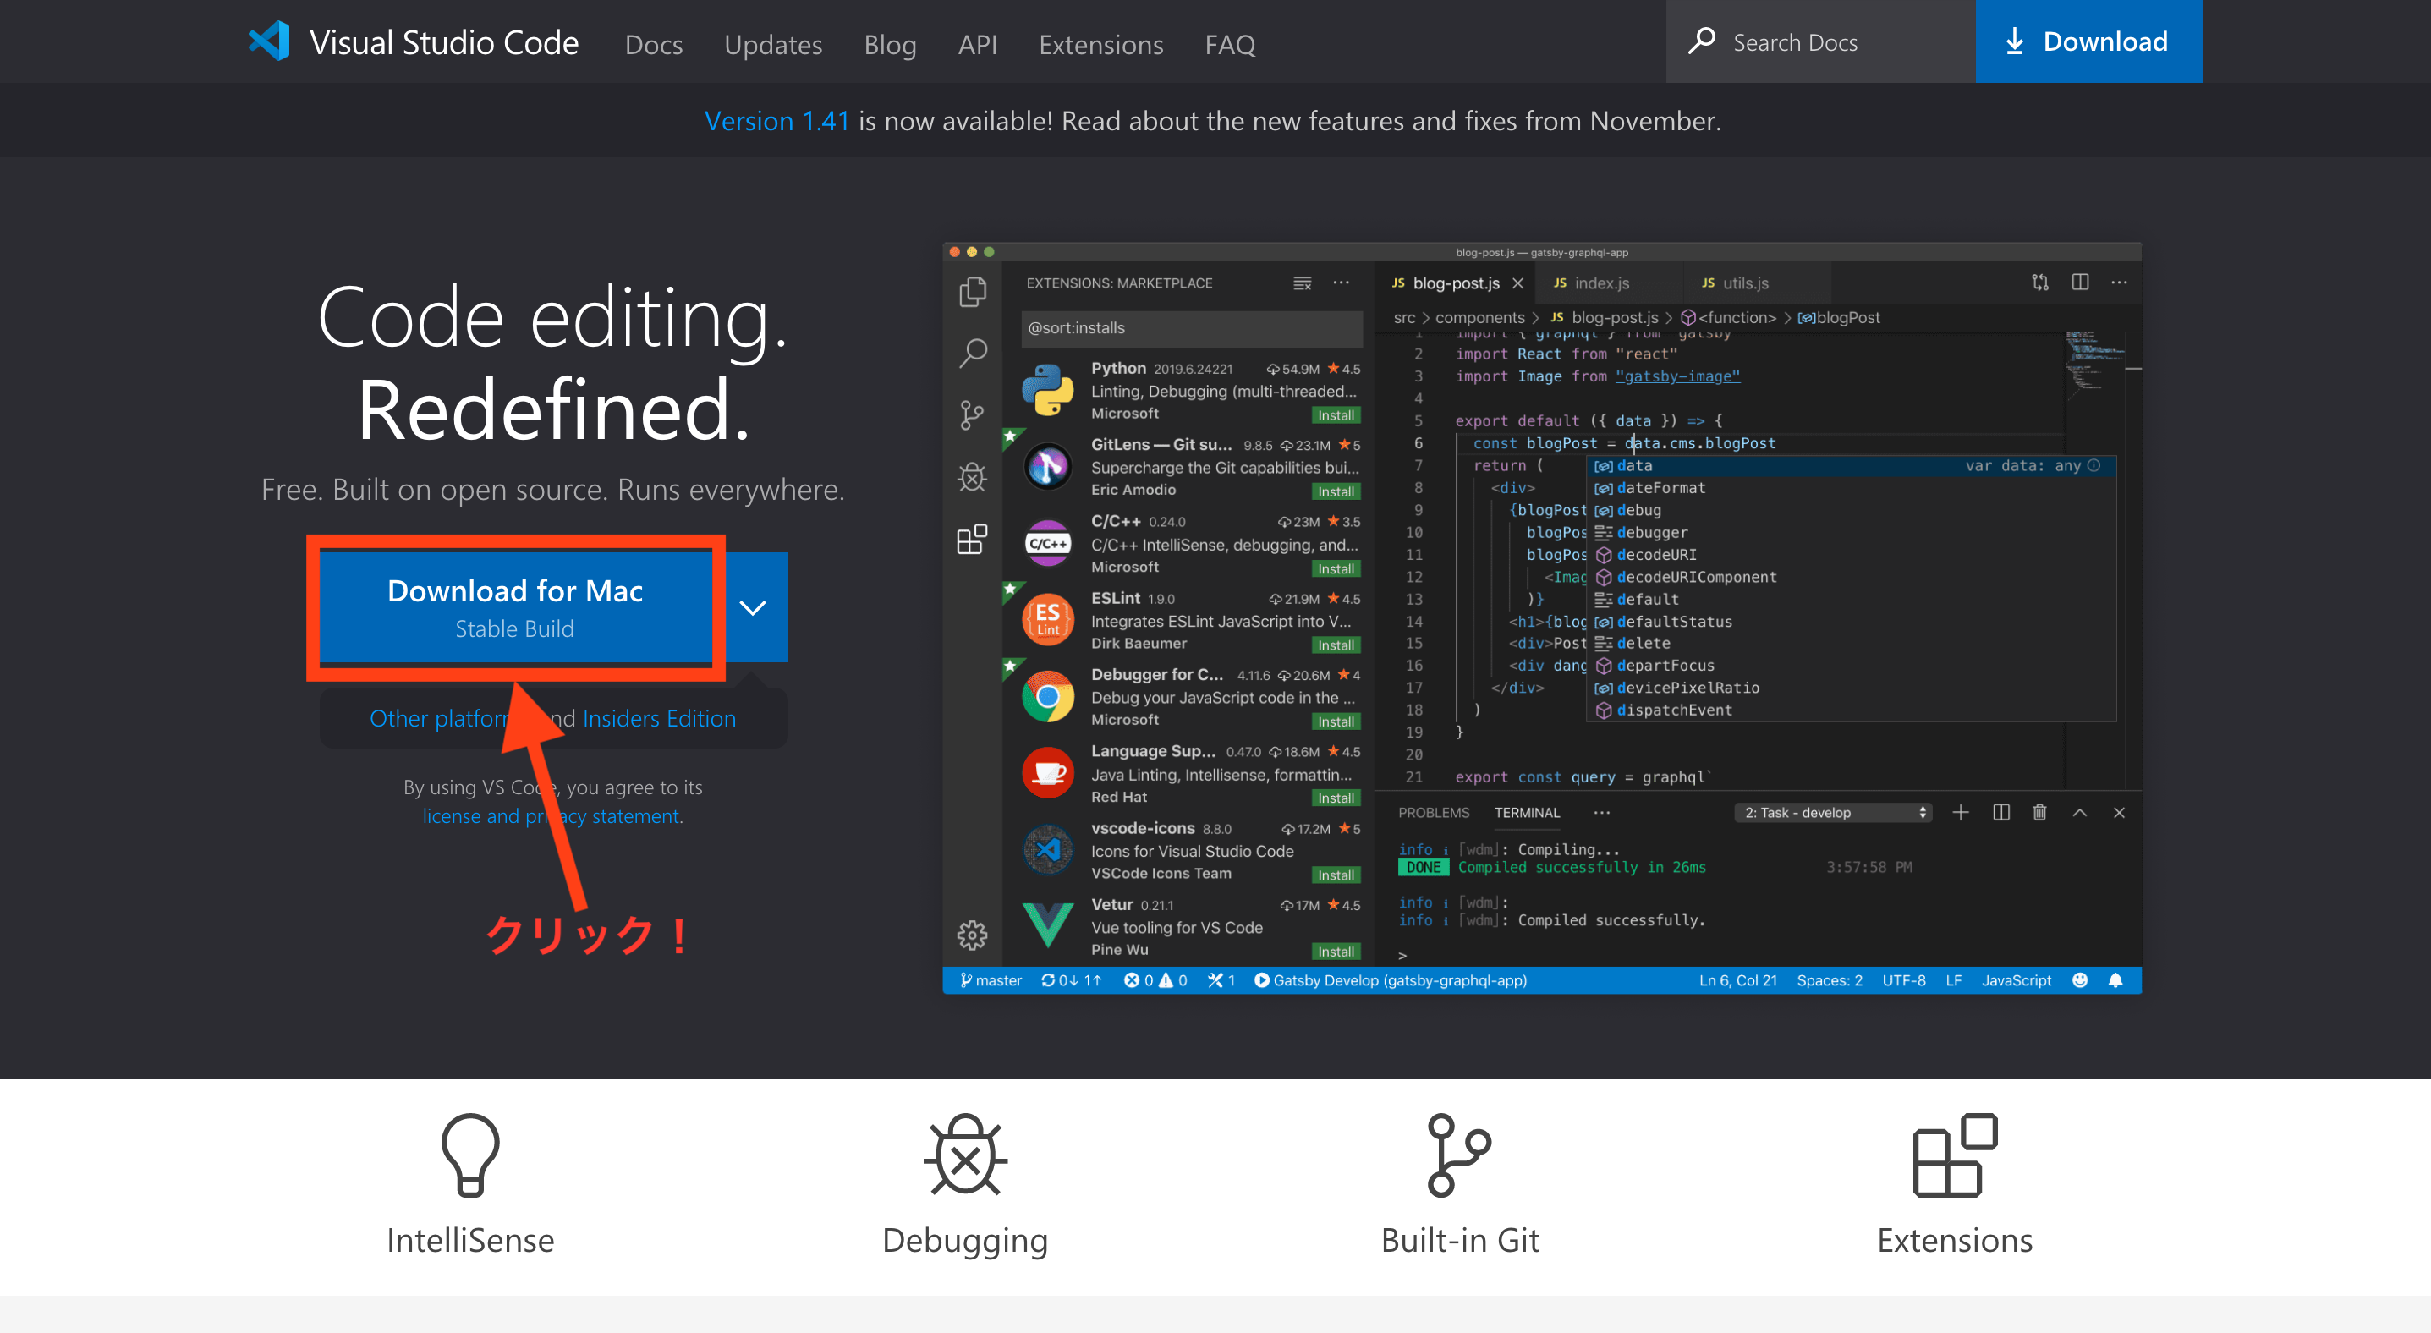Click the Visual Studio Code logo icon
The width and height of the screenshot is (2431, 1333).
(269, 41)
